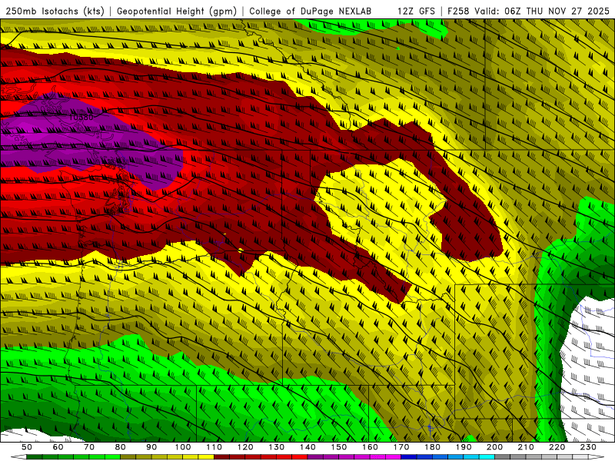615x461 pixels.
Task: Click the 190 knot legend label
Action: click(x=464, y=447)
